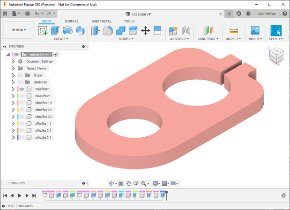Toggle visibility of manžeta:1 component
Viewport: 290px width, 210px height.
22,89
